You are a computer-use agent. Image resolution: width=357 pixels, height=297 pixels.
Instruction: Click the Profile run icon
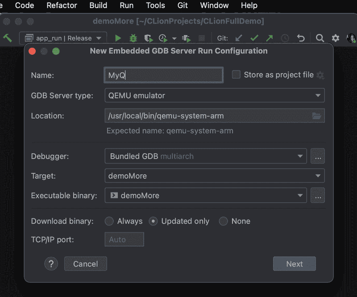(163, 38)
